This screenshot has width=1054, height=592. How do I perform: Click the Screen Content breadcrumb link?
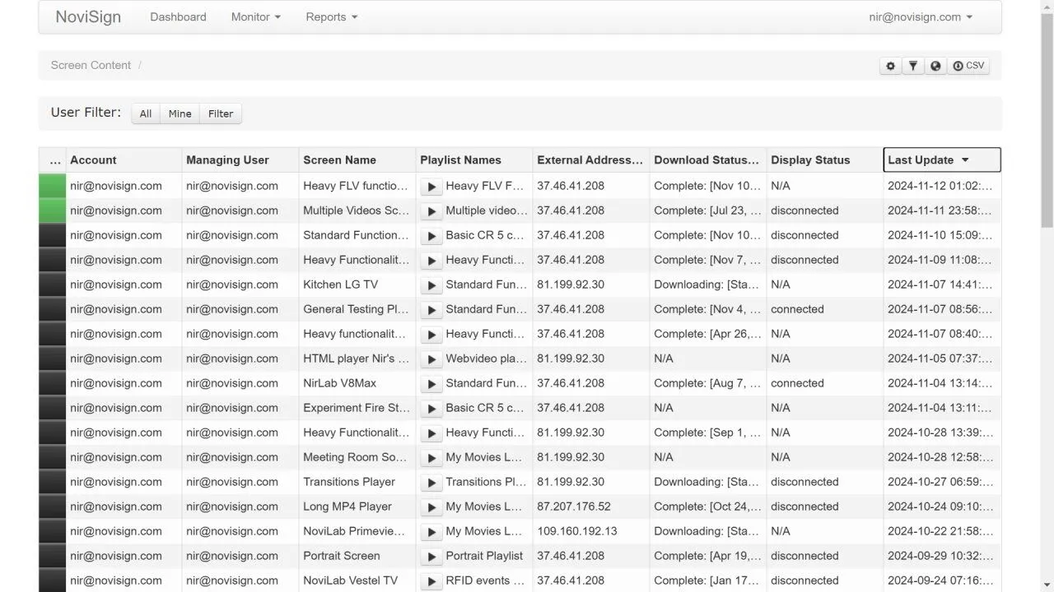point(91,65)
